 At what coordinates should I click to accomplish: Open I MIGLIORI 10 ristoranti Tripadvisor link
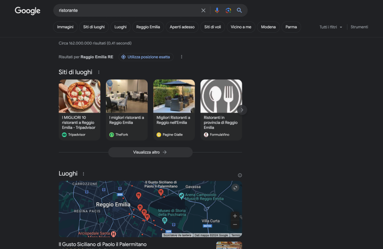click(x=79, y=123)
